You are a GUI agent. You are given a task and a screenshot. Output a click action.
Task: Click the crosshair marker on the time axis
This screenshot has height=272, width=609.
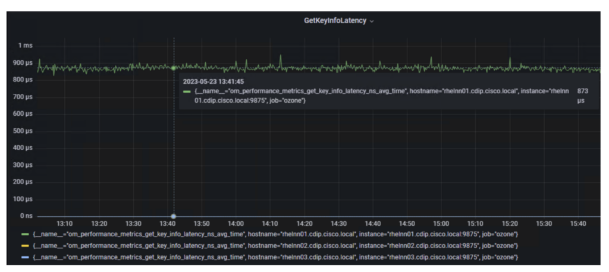tap(174, 216)
